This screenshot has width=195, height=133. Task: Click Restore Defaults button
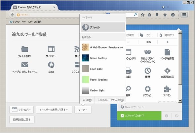[22, 120]
